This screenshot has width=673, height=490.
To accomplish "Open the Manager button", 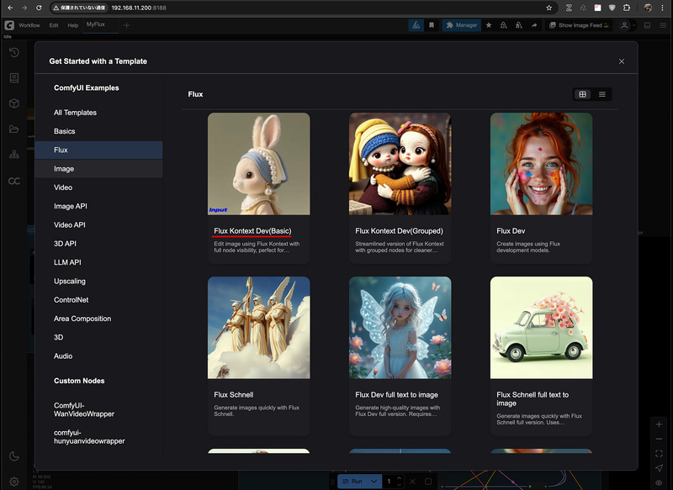I will point(461,25).
